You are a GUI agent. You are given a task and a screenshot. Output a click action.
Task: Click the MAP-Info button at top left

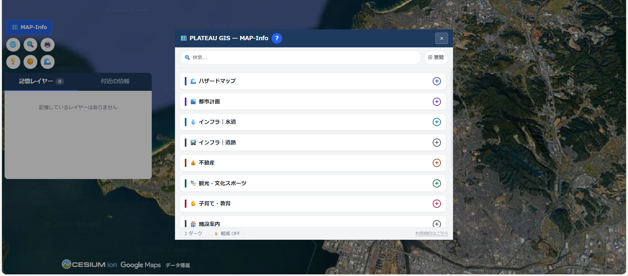[x=29, y=27]
